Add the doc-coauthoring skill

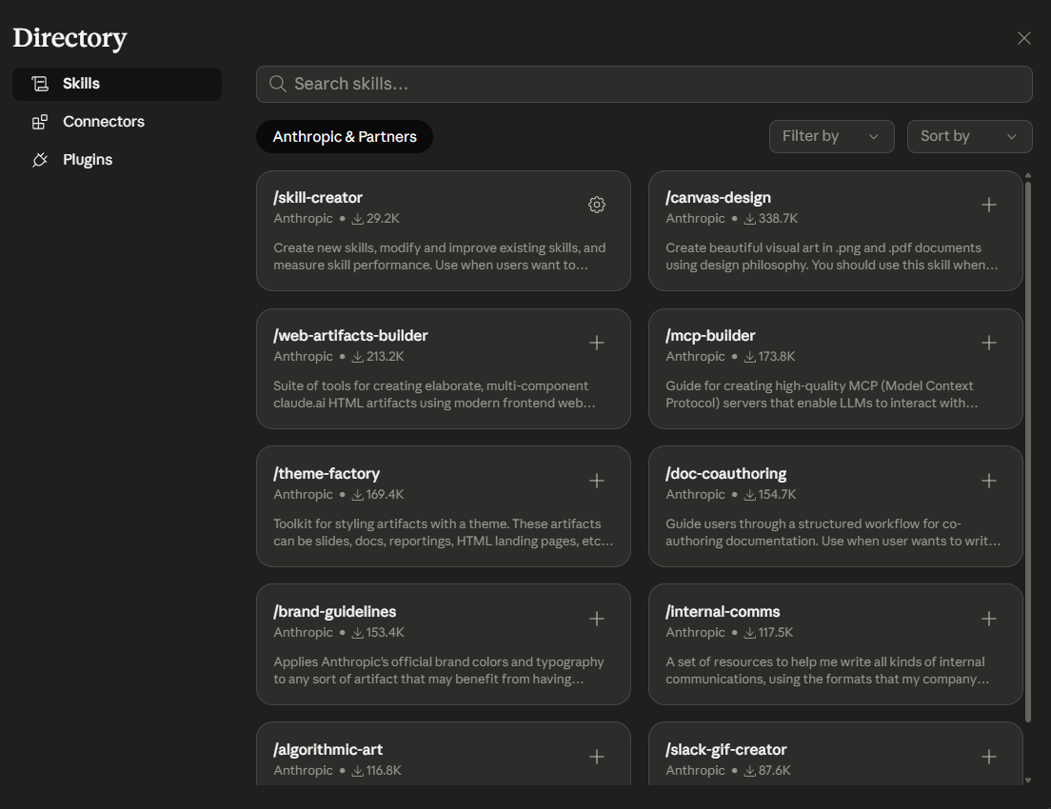pos(989,481)
